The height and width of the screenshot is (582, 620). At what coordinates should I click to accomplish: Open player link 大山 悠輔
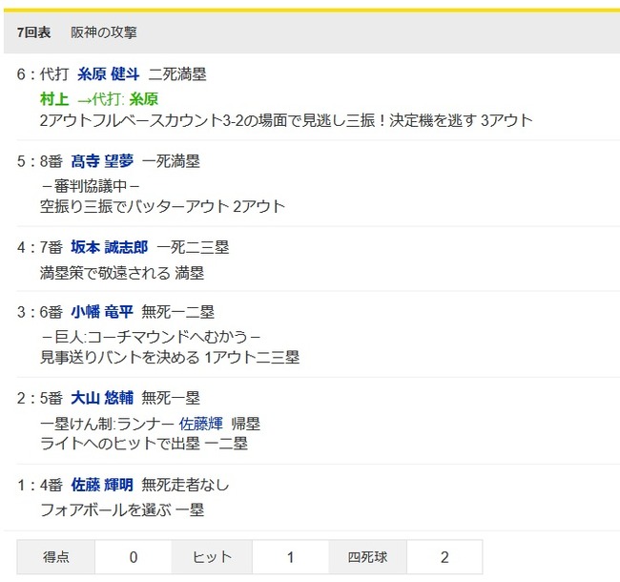pyautogui.click(x=102, y=398)
